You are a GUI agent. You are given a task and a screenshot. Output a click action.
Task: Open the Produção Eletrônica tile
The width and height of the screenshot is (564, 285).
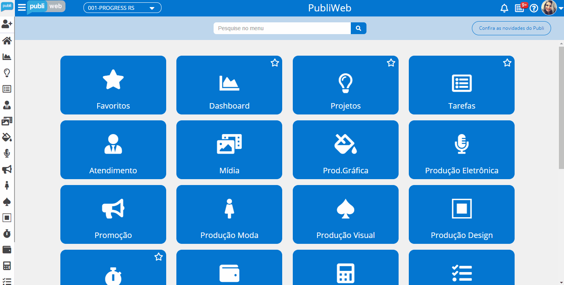(x=462, y=150)
